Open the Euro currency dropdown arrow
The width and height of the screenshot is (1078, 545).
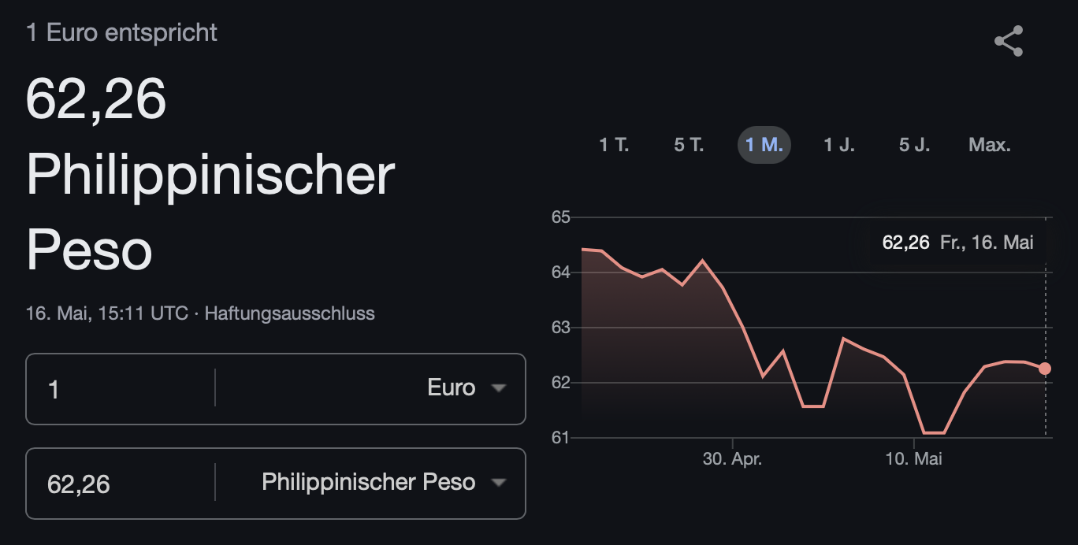(498, 388)
